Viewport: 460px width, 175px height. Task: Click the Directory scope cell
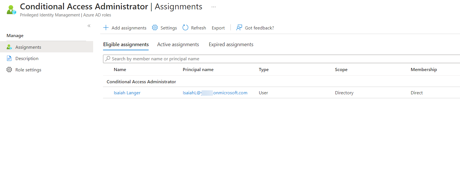coord(344,93)
